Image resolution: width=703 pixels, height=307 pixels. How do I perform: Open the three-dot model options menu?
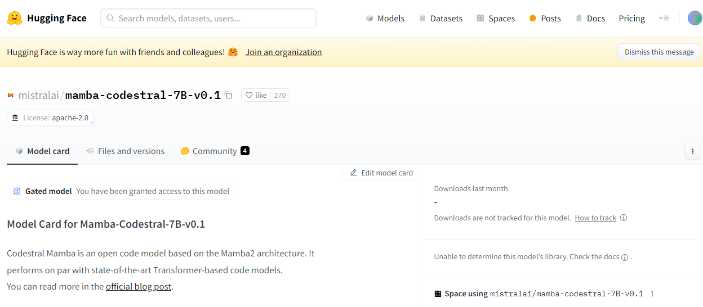693,151
